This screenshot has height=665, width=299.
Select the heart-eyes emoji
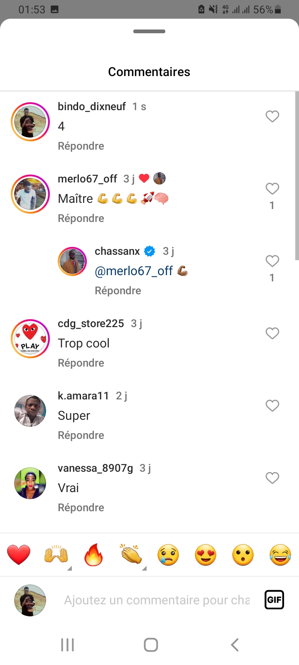206,555
